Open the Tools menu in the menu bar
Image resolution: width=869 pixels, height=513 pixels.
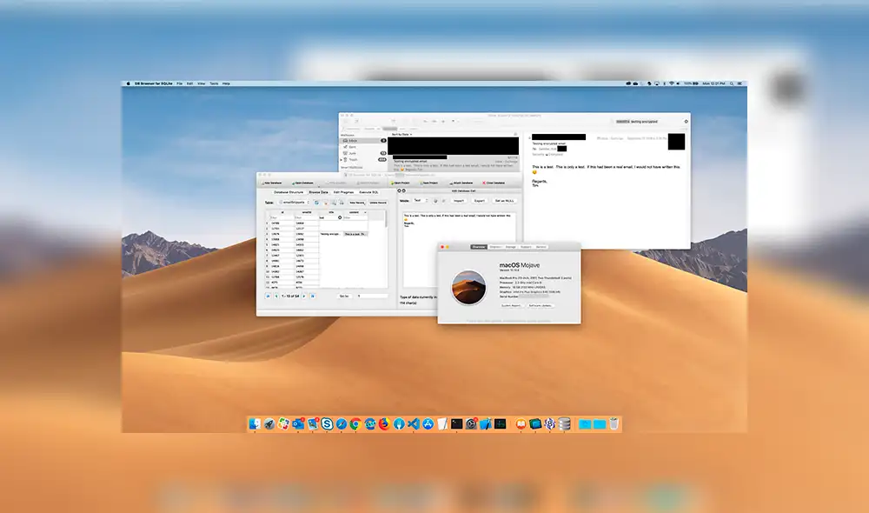point(214,83)
